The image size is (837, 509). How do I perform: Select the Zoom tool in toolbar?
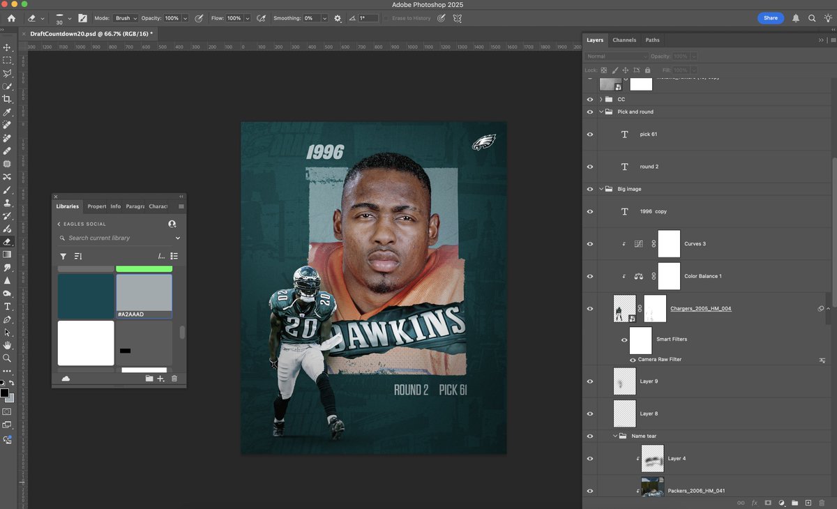(x=7, y=358)
